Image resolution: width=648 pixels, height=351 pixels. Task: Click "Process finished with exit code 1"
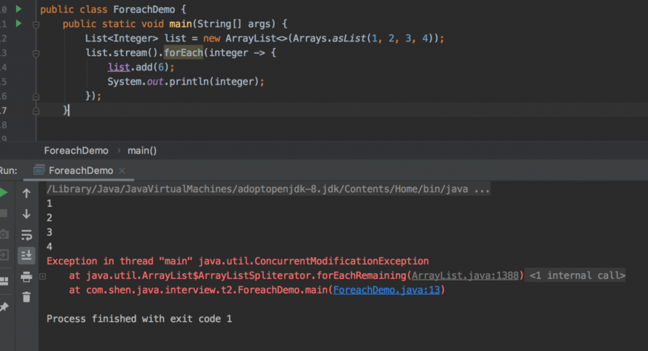pyautogui.click(x=139, y=319)
